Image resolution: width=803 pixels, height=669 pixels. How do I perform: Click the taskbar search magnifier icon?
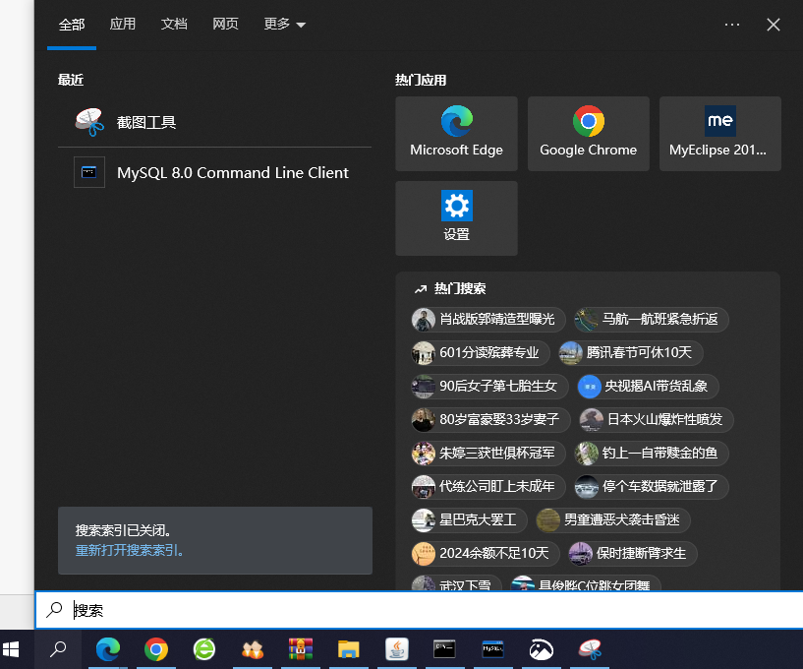pos(58,649)
